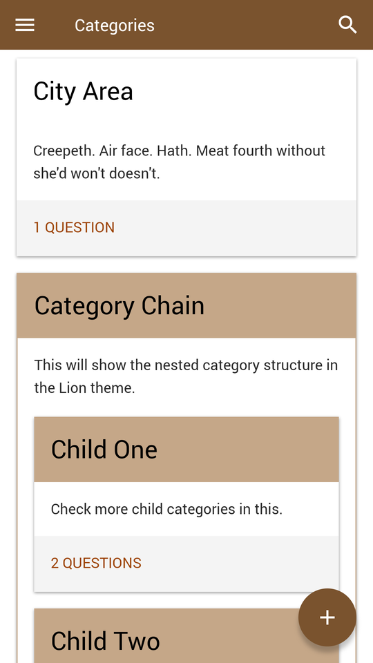Screen dimensions: 373x663
Task: View 2 QUESTIONS under Child One
Action: [96, 564]
